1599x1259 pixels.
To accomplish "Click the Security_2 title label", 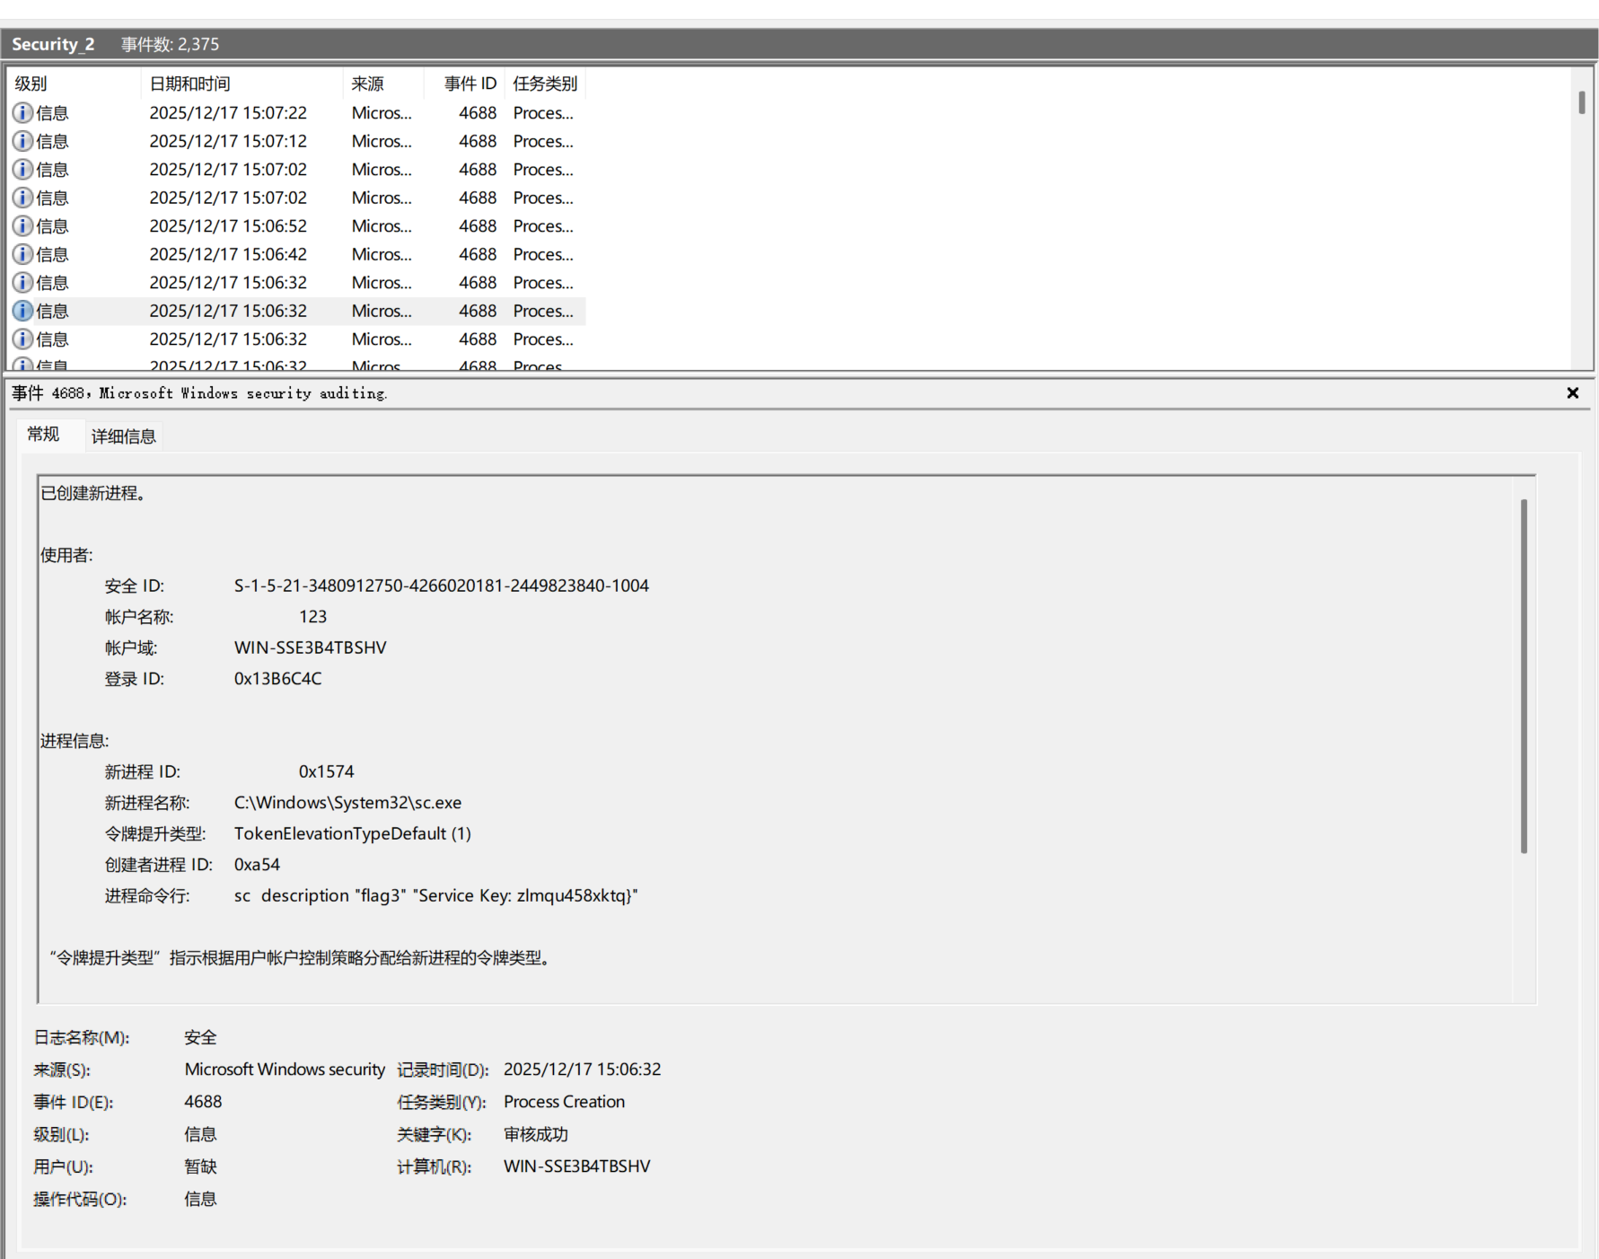I will click(x=53, y=44).
